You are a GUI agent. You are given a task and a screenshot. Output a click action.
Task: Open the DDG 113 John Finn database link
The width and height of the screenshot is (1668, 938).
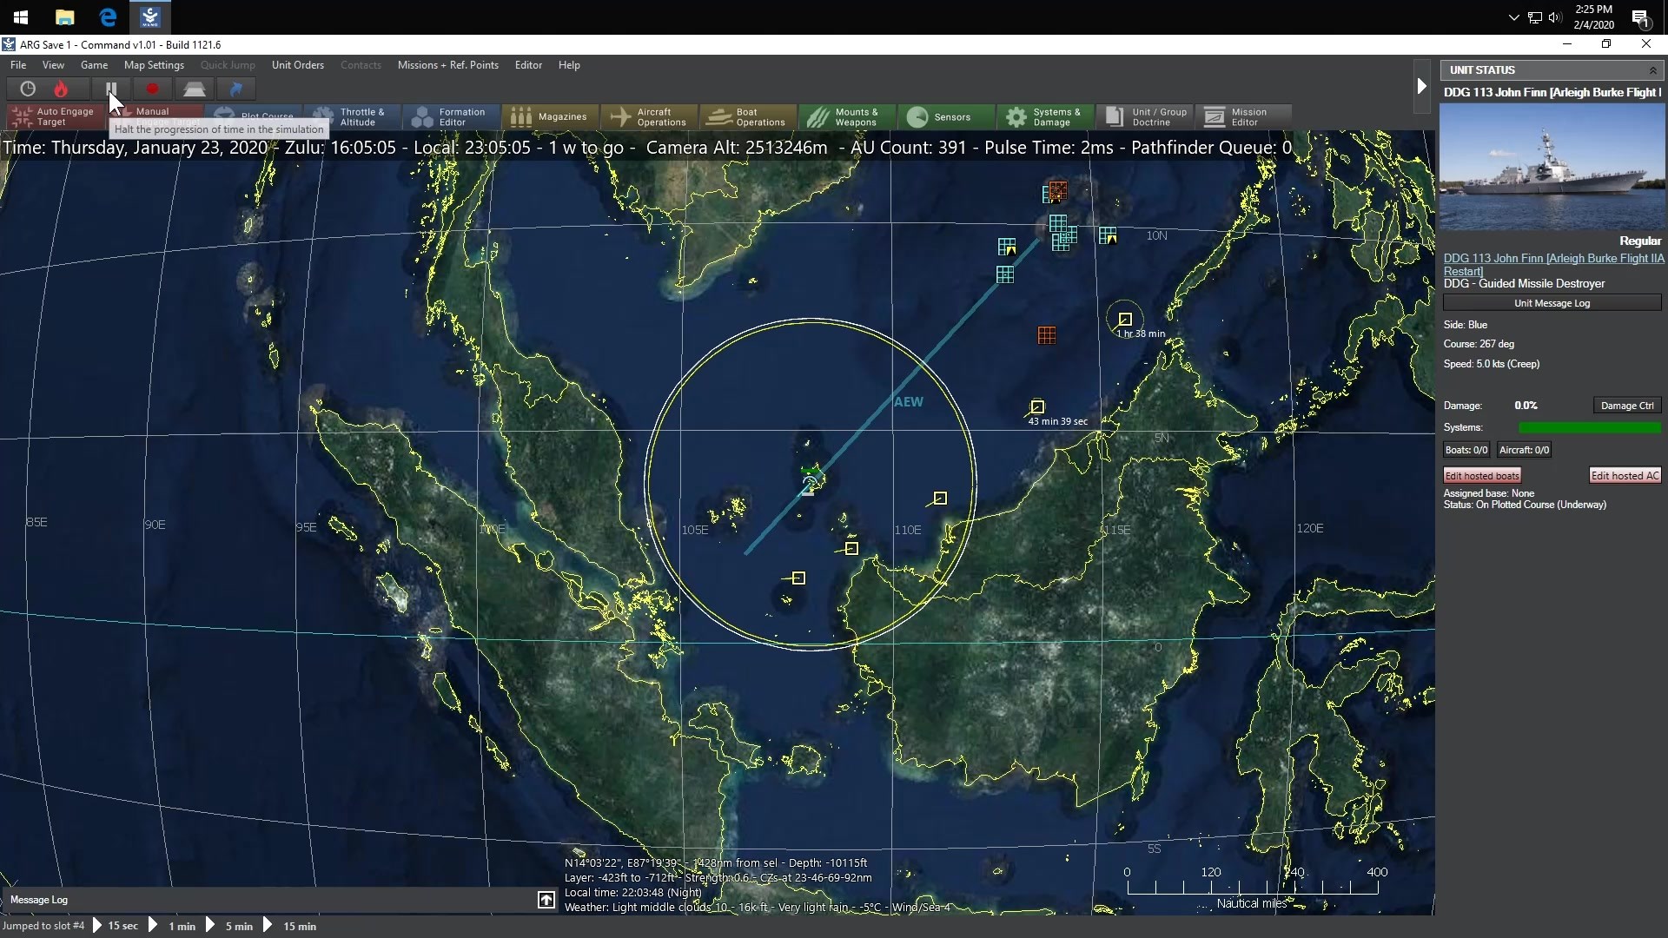1553,264
